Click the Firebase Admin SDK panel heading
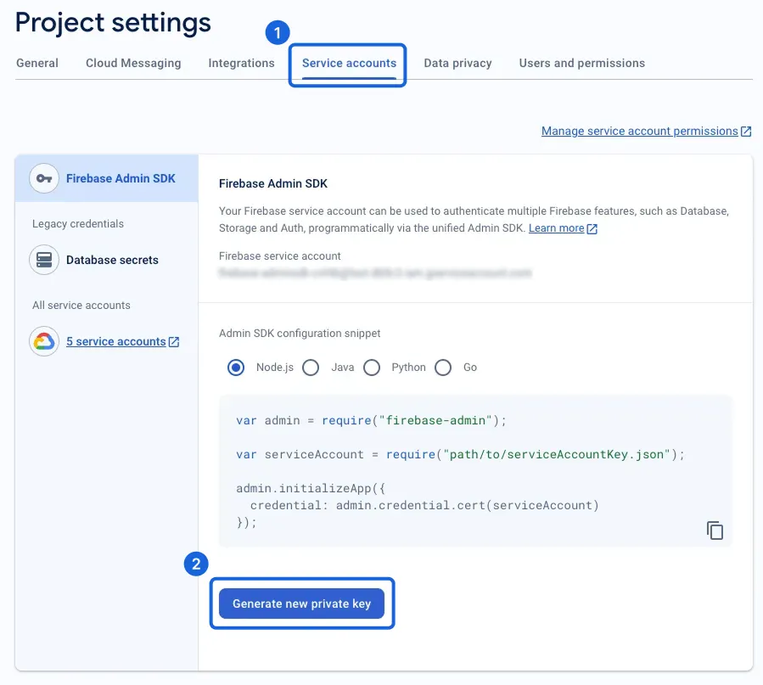Screen dimensions: 763x685 point(273,183)
